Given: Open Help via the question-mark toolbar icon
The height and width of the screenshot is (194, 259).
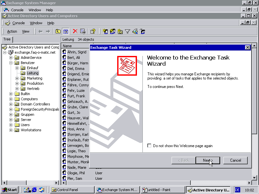Looking at the screenshot, I should click(93, 31).
